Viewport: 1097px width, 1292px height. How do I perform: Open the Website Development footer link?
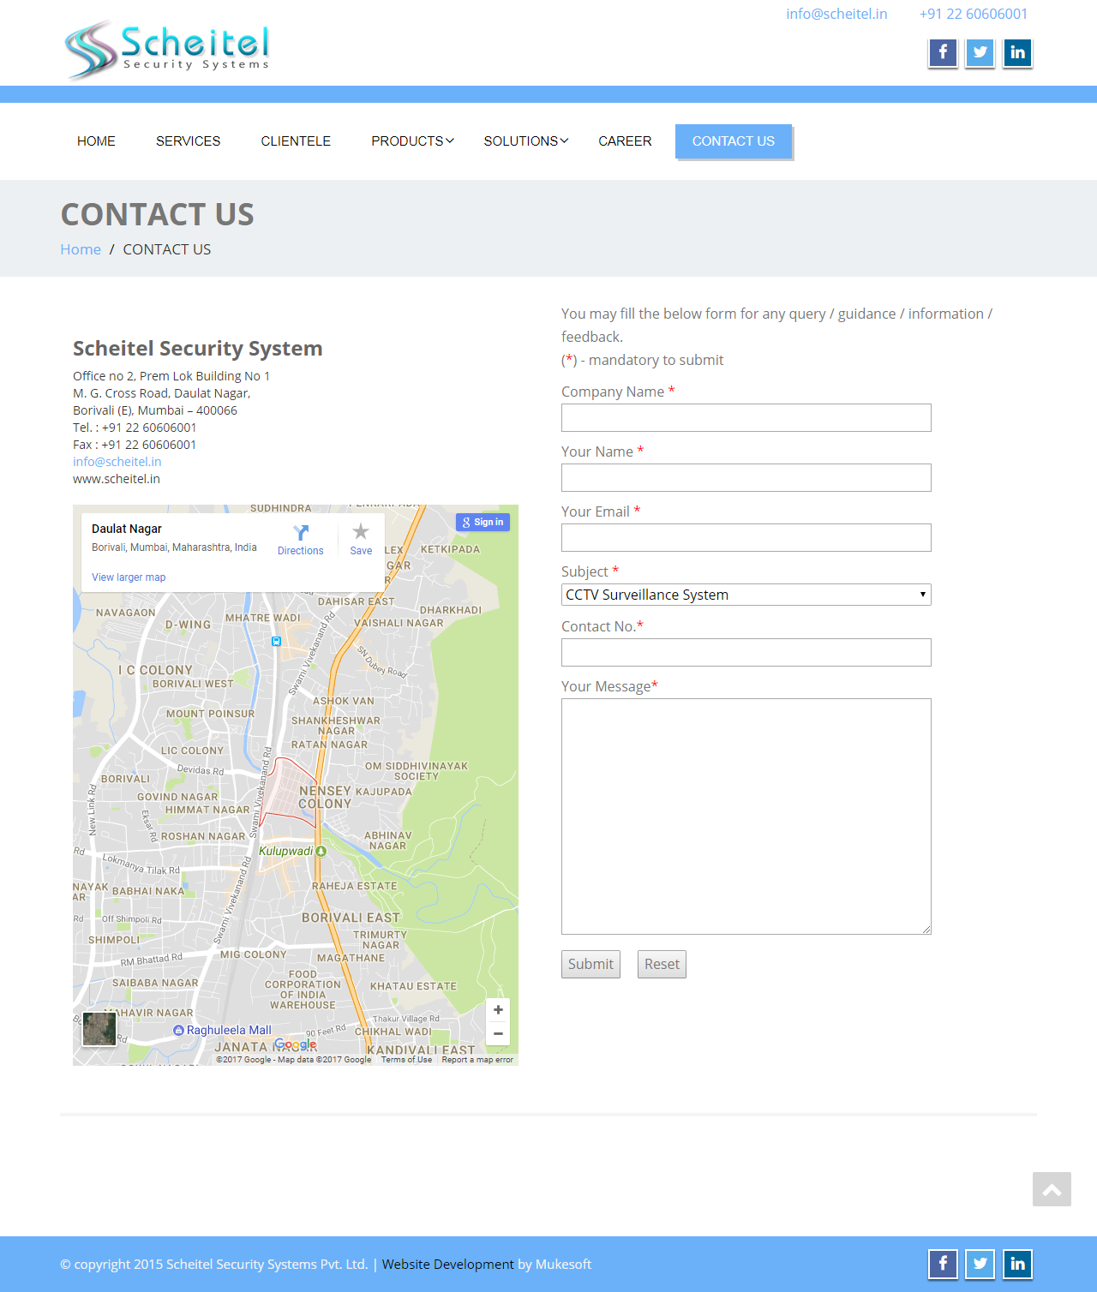pyautogui.click(x=447, y=1264)
